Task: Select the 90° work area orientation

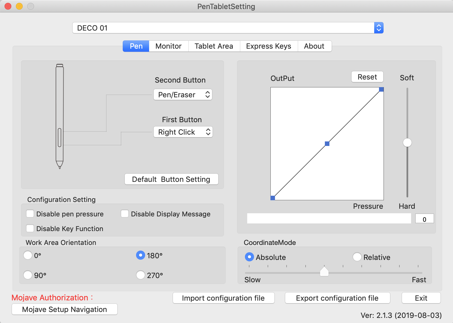Action: 28,275
